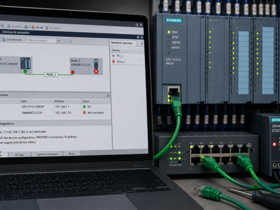
Task: Maximize the Devices & networks editor
Action: point(138,37)
